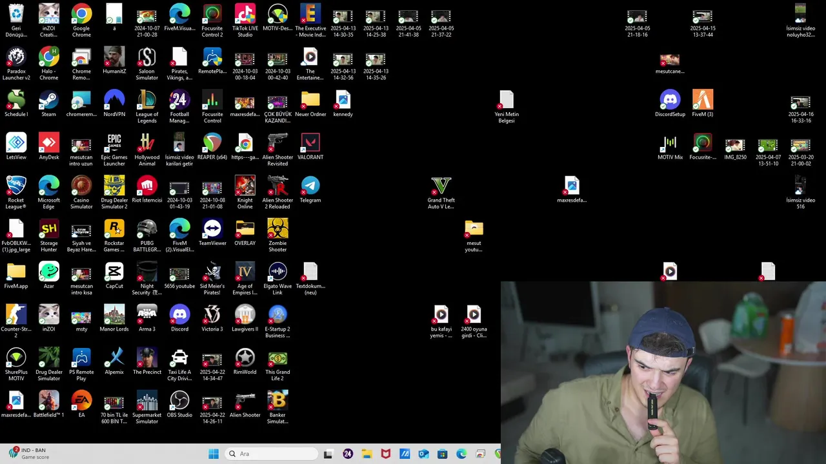Click the taskbar Ara search box
The image size is (826, 464).
[272, 454]
